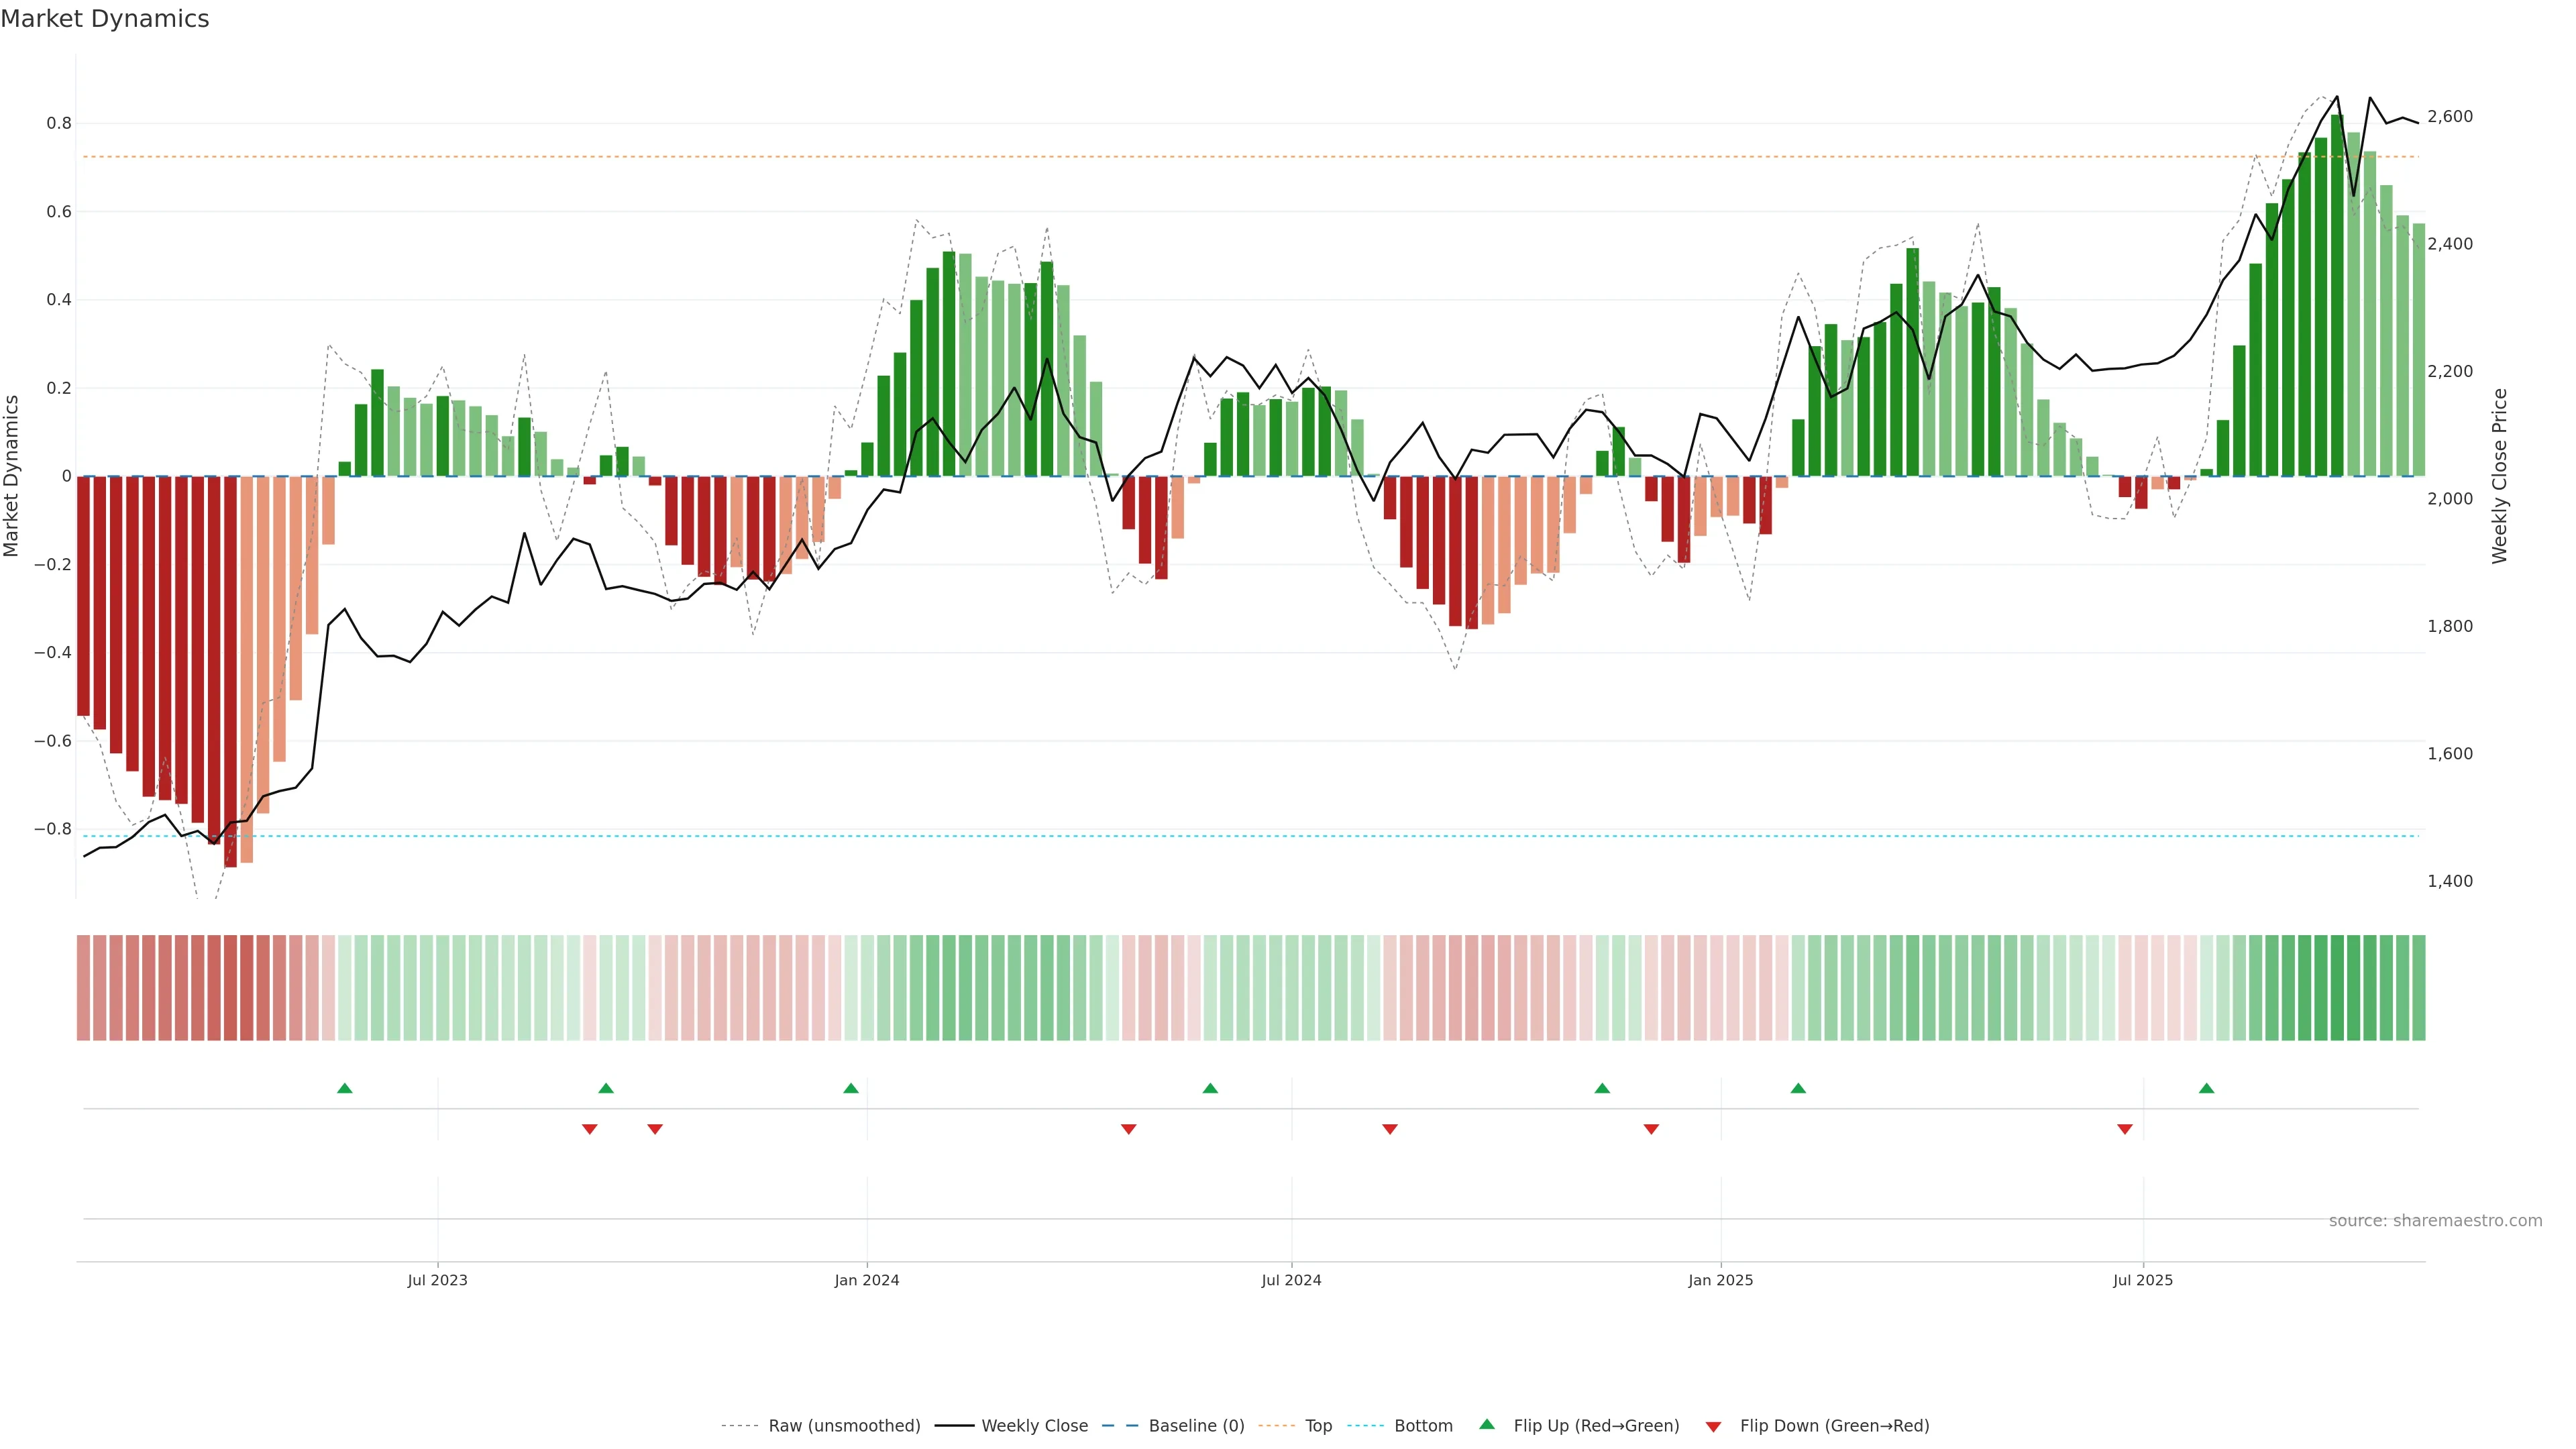Click the Market Dynamics chart title

[x=105, y=19]
